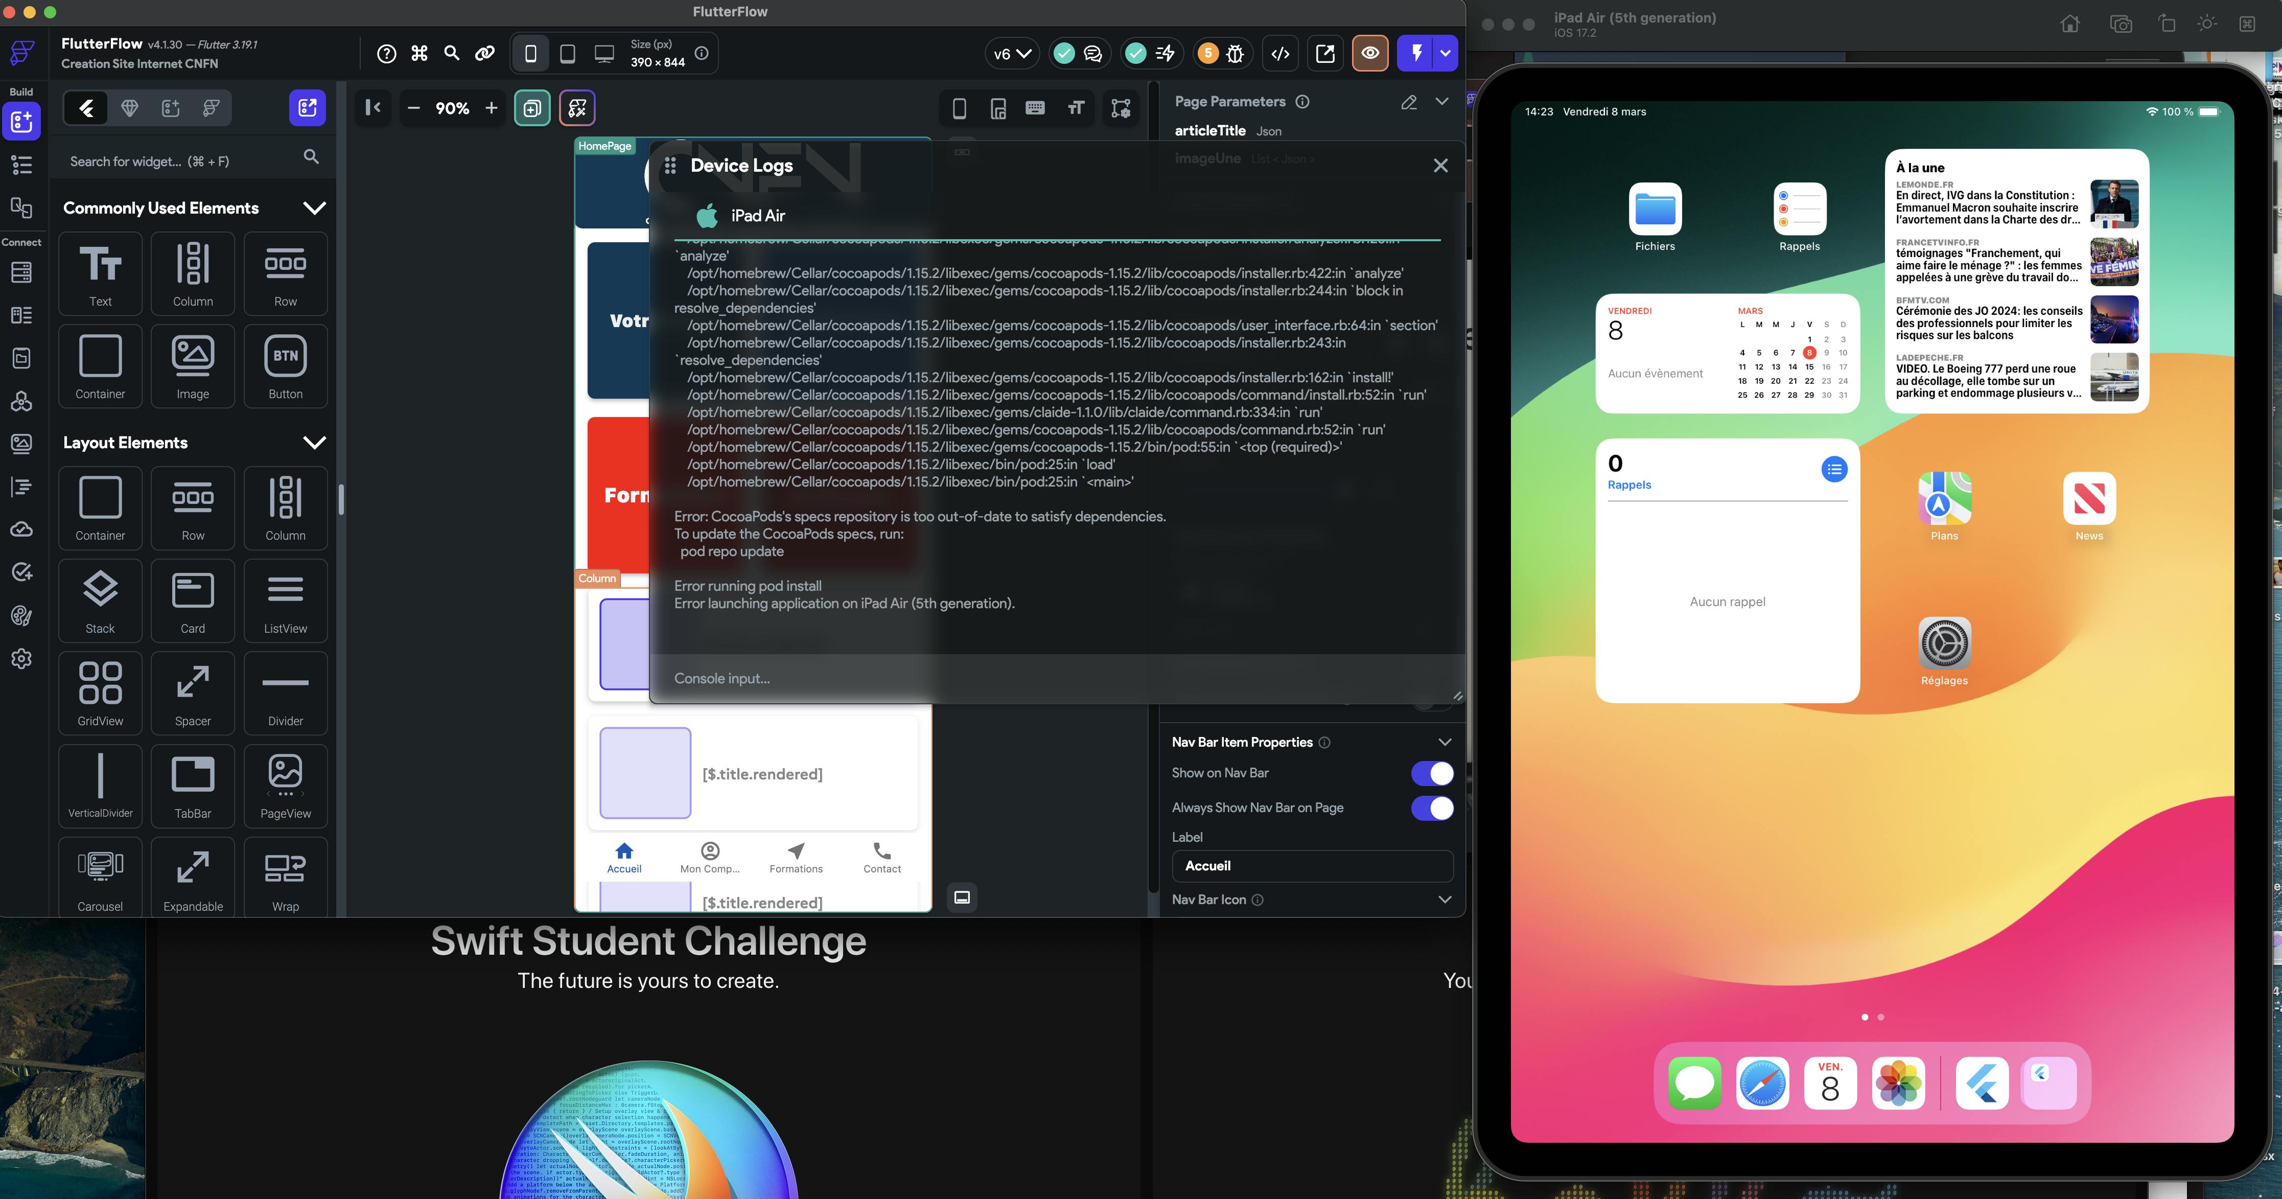Click the lightning bolt test mode button
This screenshot has width=2282, height=1199.
tap(1416, 54)
